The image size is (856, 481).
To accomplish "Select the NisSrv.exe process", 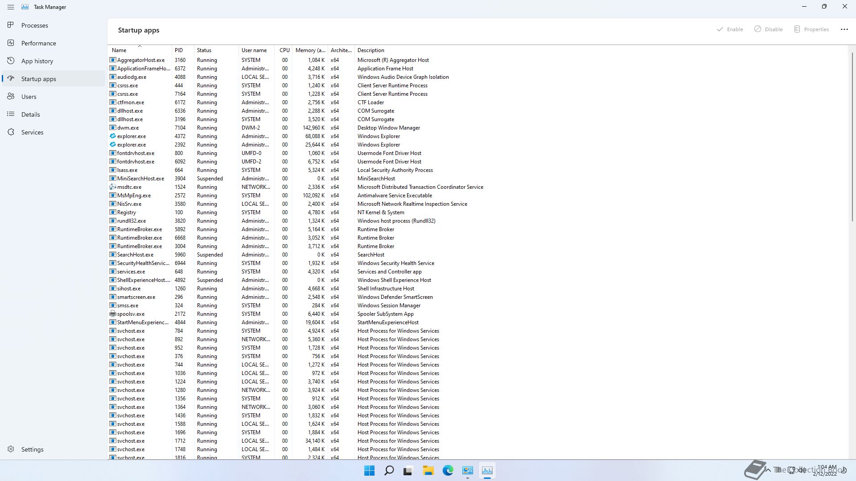I will [478, 204].
